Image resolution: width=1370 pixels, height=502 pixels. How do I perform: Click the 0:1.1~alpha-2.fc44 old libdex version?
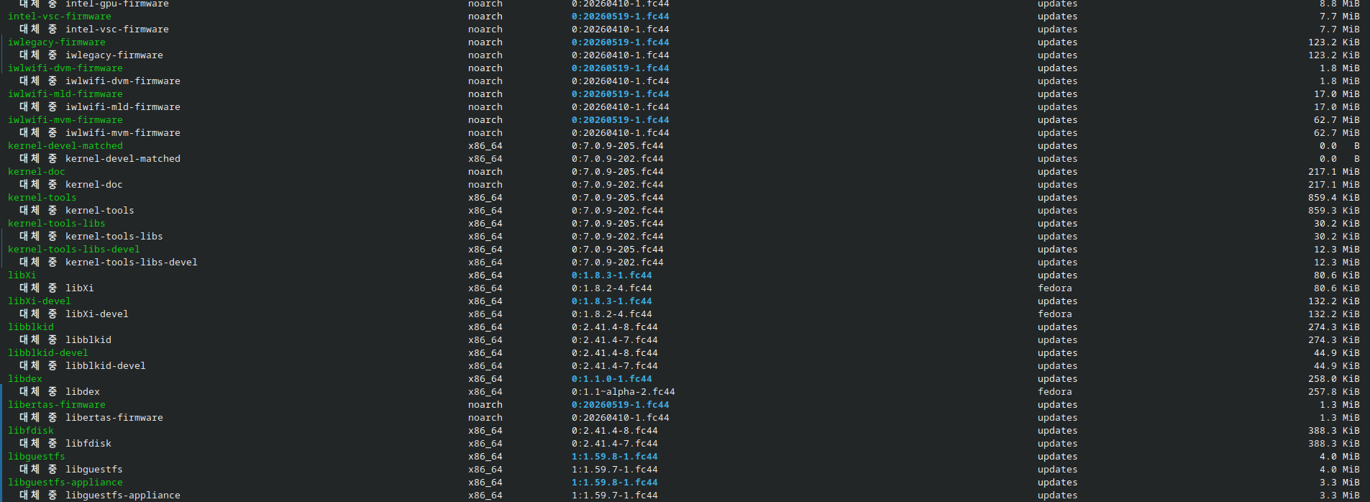click(x=624, y=392)
